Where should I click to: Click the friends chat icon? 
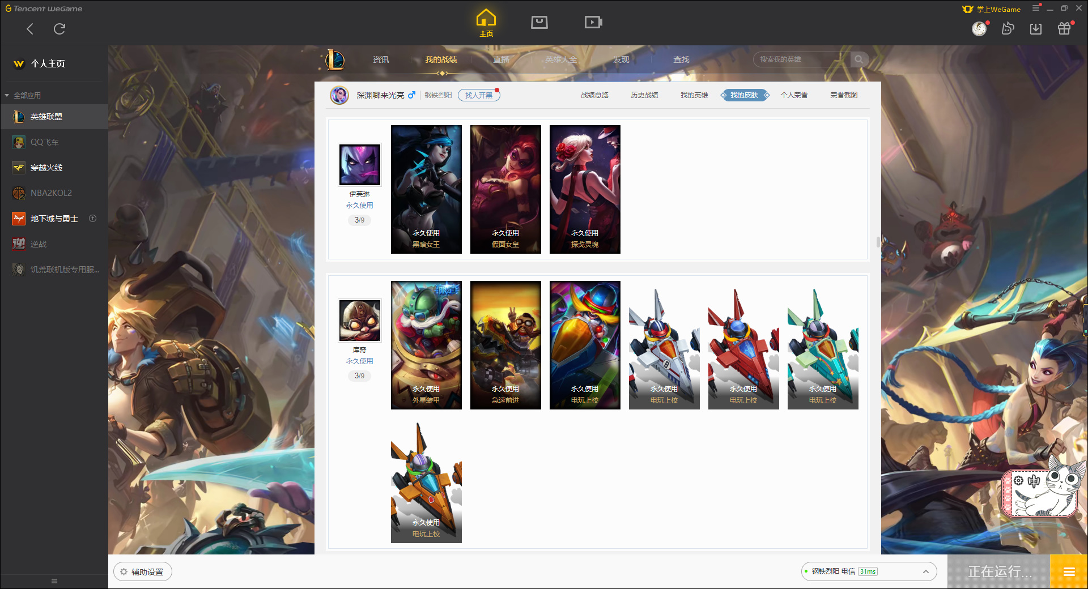(x=1008, y=28)
